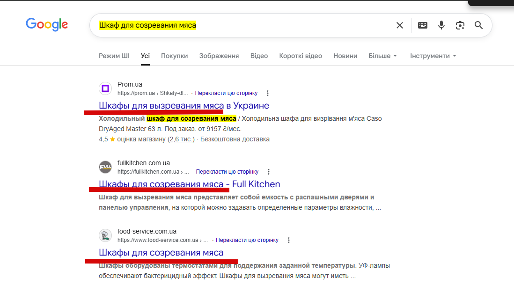Viewport: 514px width, 293px height.
Task: Submit search with the magnifier icon
Action: pyautogui.click(x=478, y=25)
